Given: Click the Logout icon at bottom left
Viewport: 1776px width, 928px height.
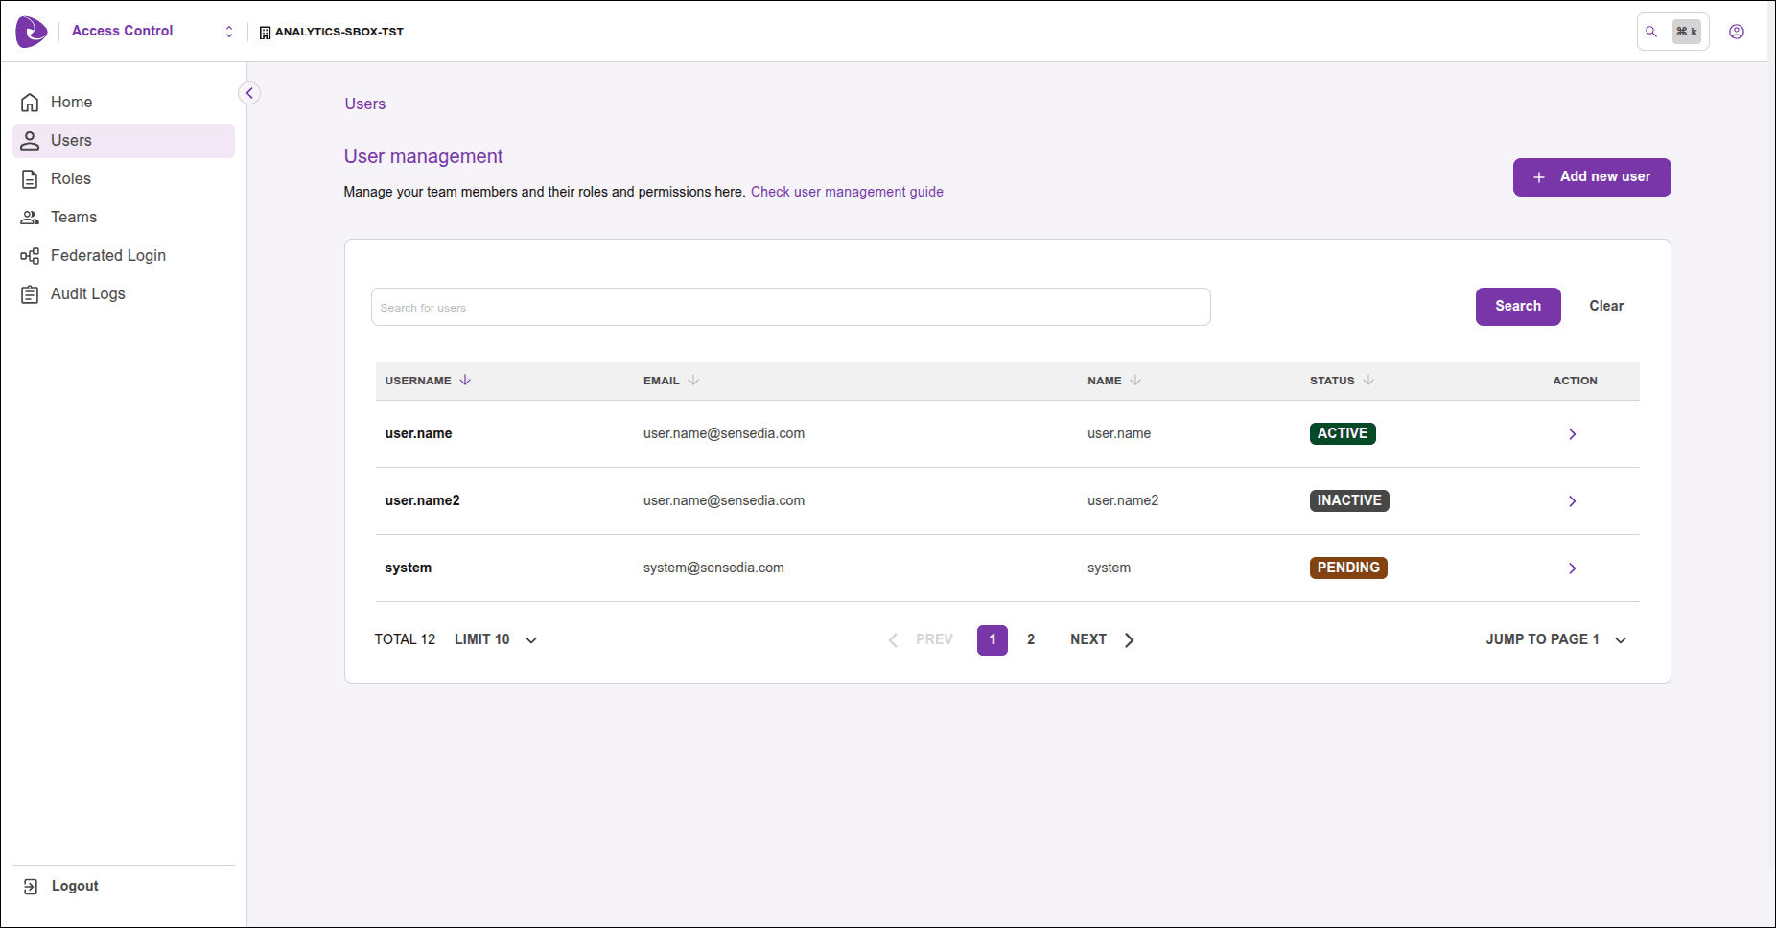Looking at the screenshot, I should [x=30, y=885].
